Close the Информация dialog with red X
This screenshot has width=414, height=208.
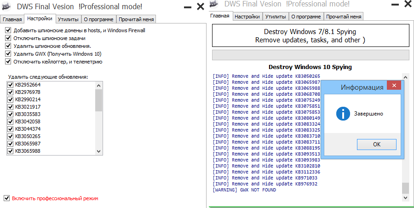tap(394, 86)
